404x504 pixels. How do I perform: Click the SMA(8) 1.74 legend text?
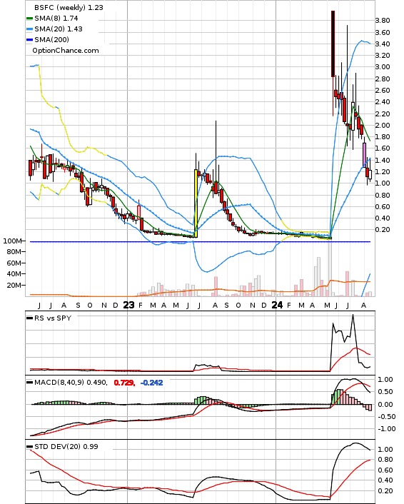point(56,19)
